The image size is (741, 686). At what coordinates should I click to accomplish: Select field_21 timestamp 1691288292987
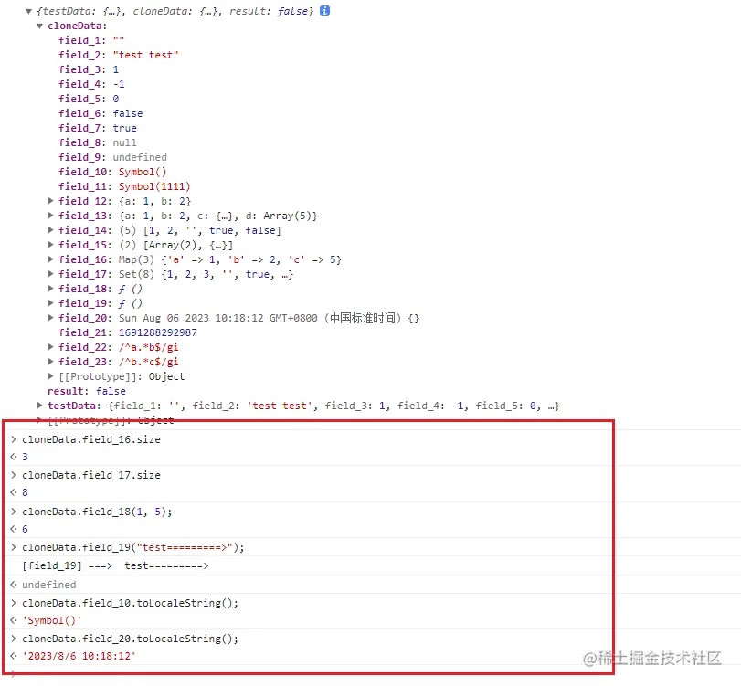[157, 332]
